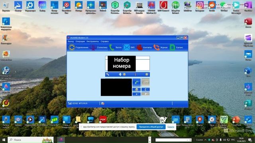Click Прекратить общий доступ button
The height and width of the screenshot is (143, 255).
point(151,127)
